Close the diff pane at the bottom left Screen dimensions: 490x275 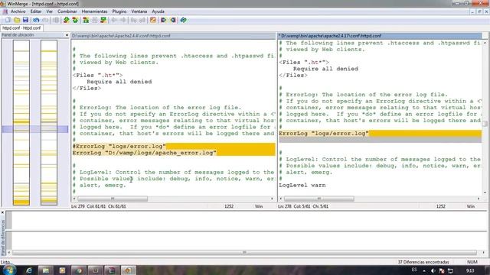pyautogui.click(x=2, y=212)
